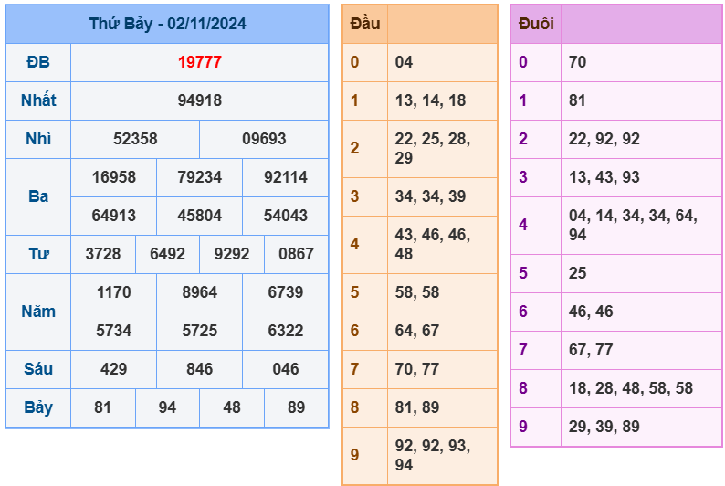Click first prize number 94918
Viewport: 725px width, 486px height.
point(199,100)
